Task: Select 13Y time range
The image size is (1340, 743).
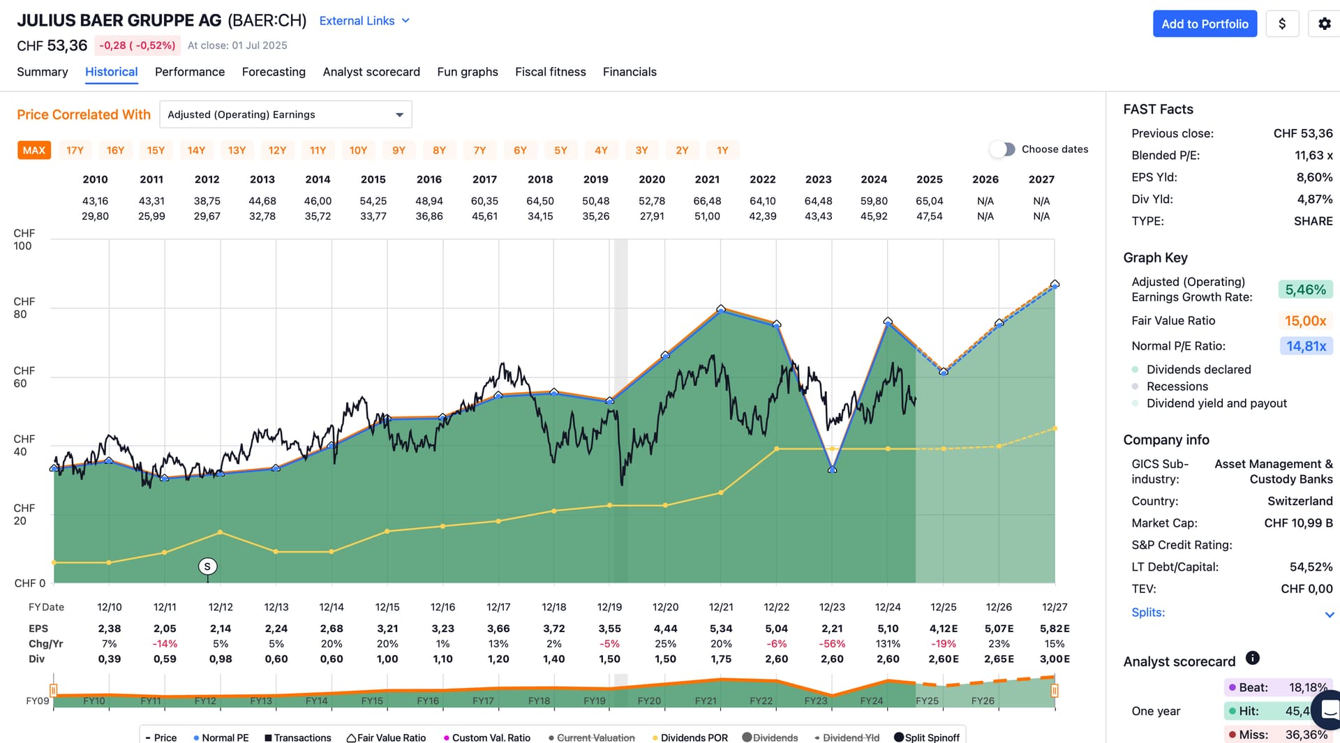Action: (237, 150)
